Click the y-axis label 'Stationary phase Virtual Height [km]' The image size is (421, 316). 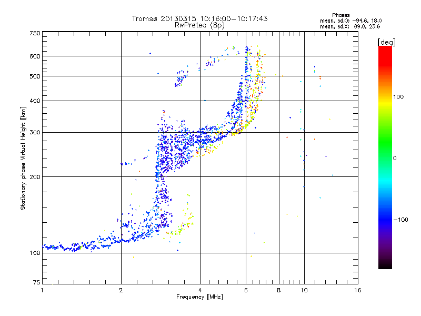(x=23, y=159)
